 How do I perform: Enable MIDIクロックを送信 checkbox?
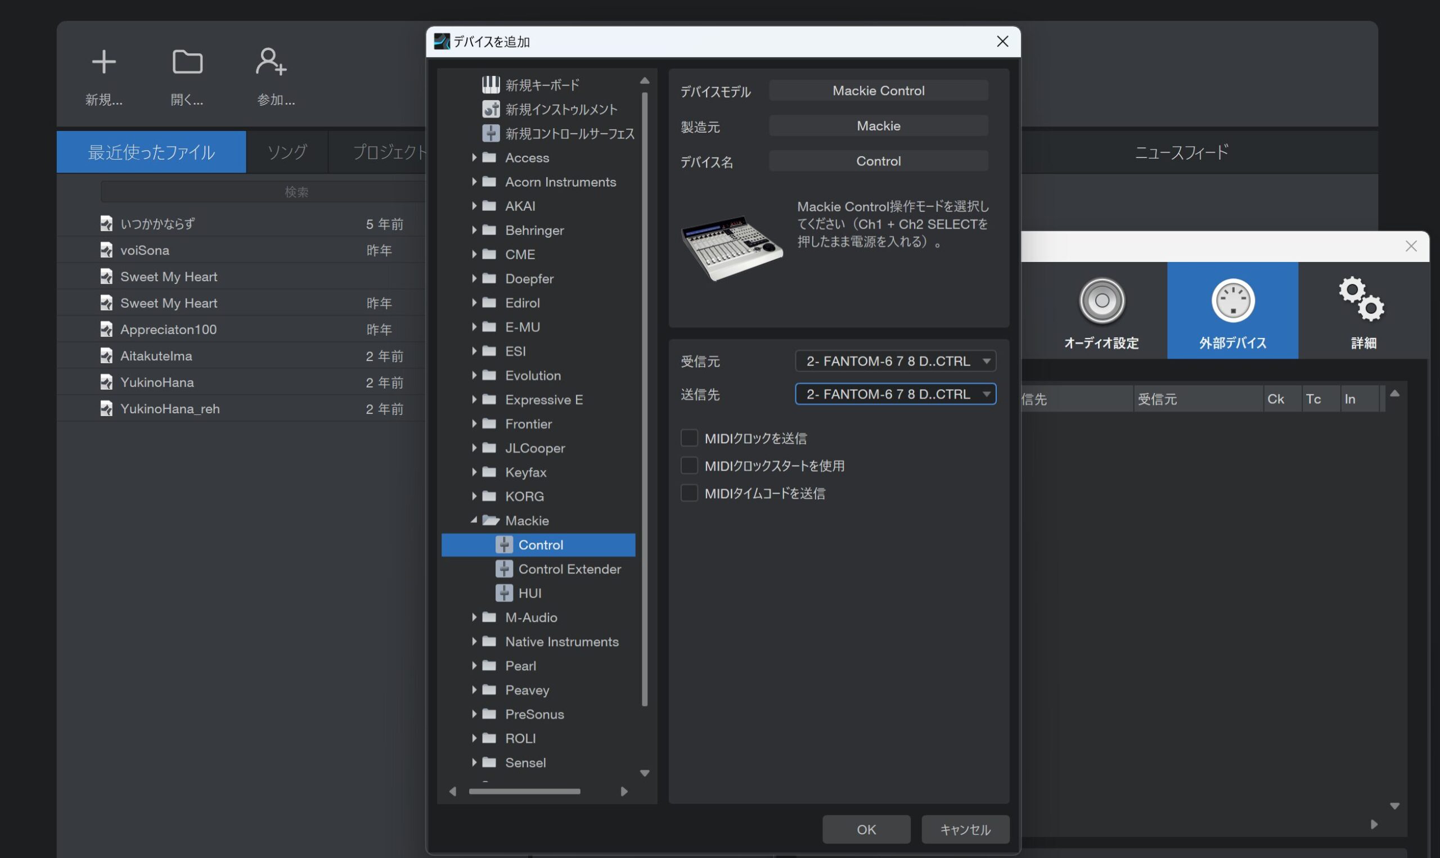(x=690, y=438)
